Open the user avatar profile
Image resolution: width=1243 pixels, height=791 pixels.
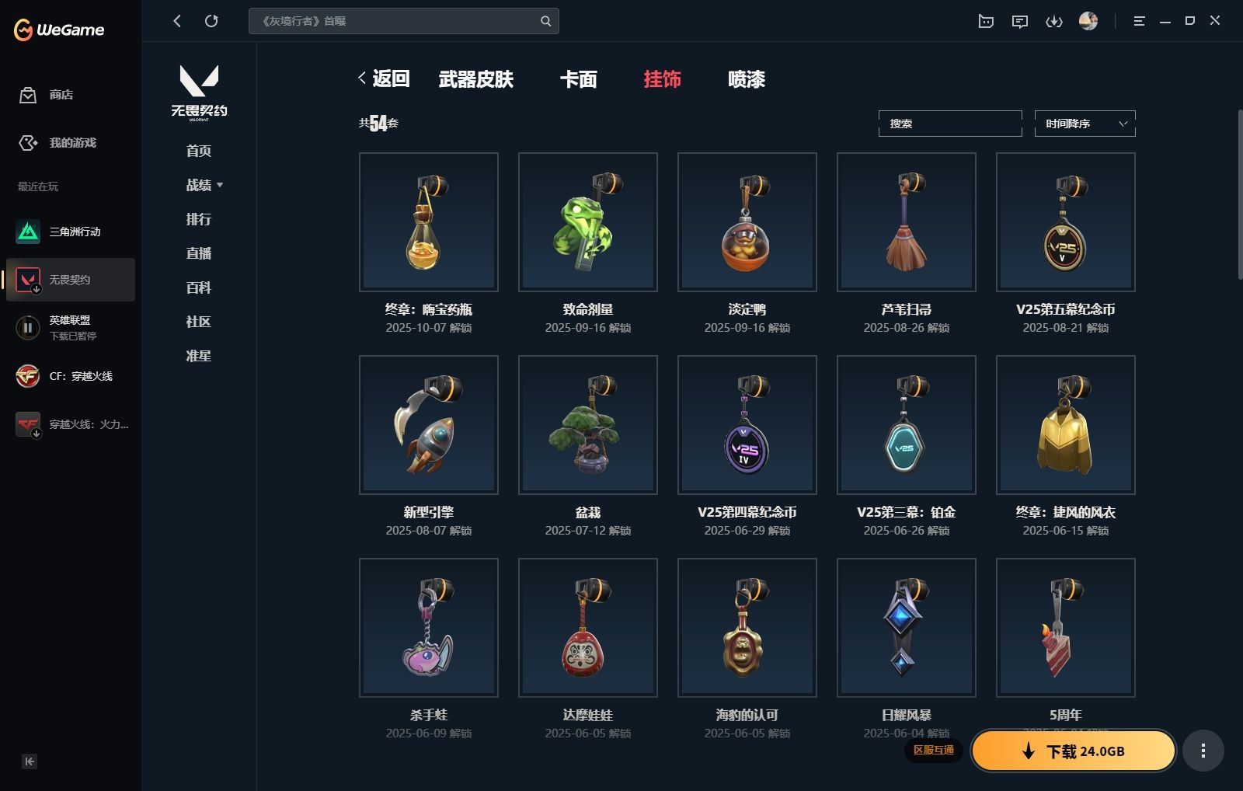point(1088,21)
